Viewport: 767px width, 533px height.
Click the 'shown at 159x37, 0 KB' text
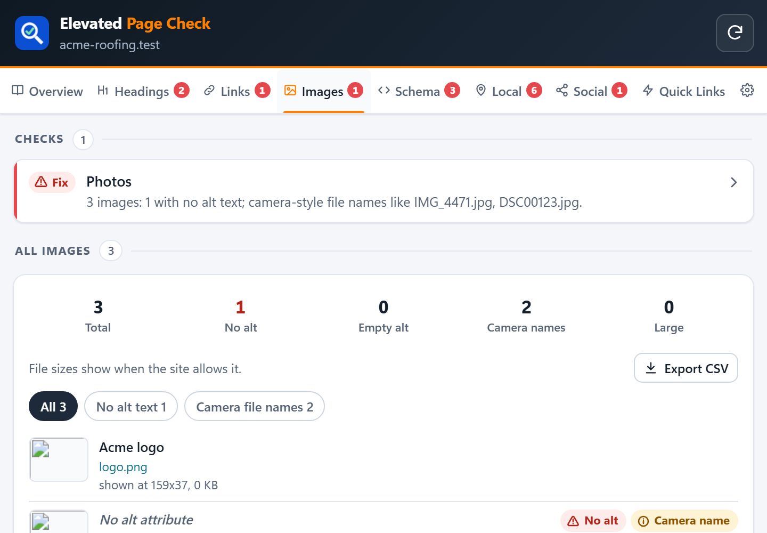158,485
